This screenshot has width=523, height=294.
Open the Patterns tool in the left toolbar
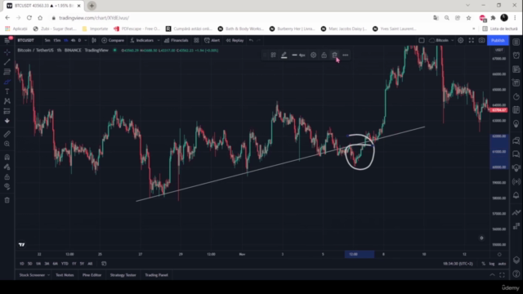[7, 101]
